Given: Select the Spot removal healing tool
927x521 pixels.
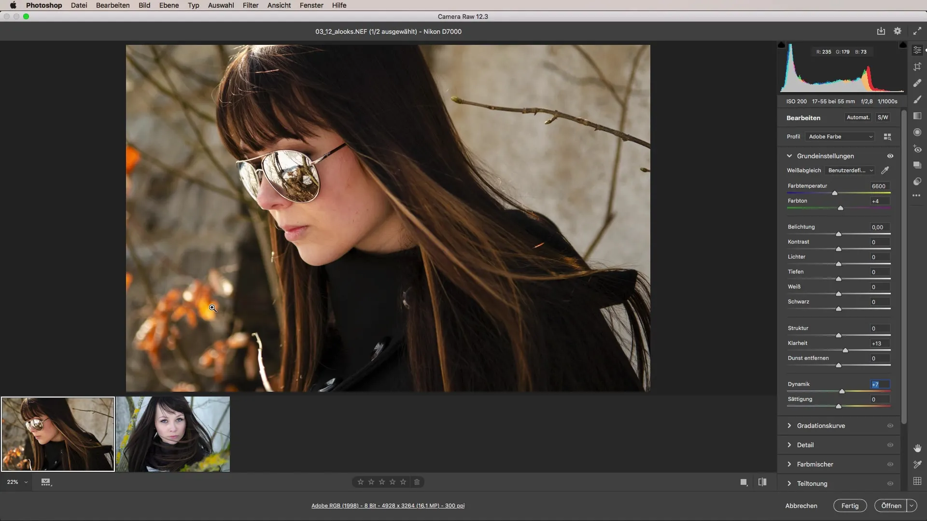Looking at the screenshot, I should 917,83.
